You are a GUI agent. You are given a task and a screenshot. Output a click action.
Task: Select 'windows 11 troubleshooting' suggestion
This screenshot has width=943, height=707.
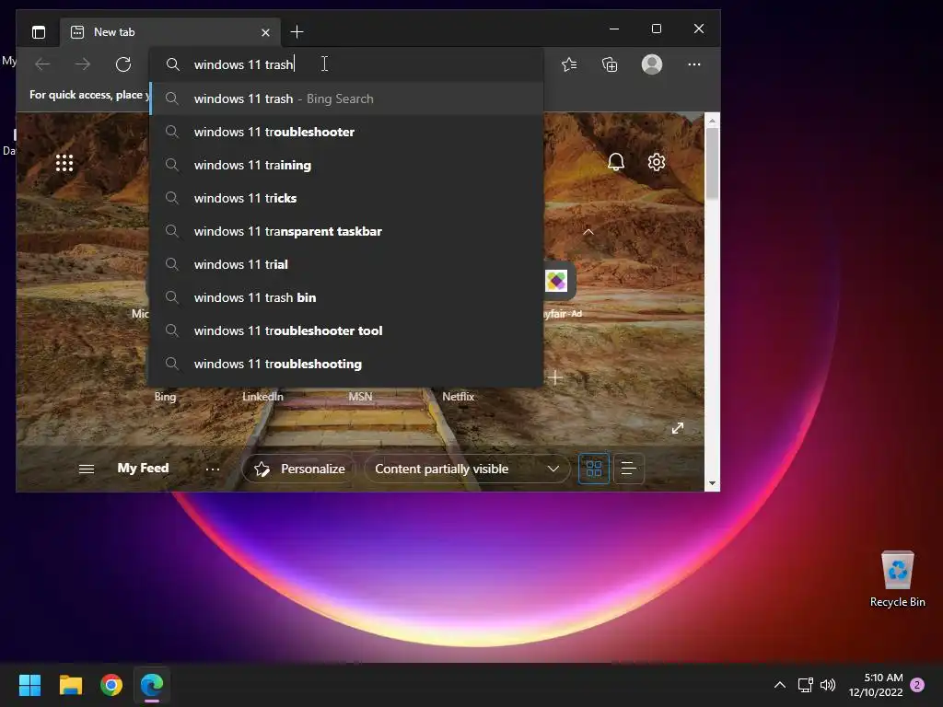pyautogui.click(x=346, y=363)
